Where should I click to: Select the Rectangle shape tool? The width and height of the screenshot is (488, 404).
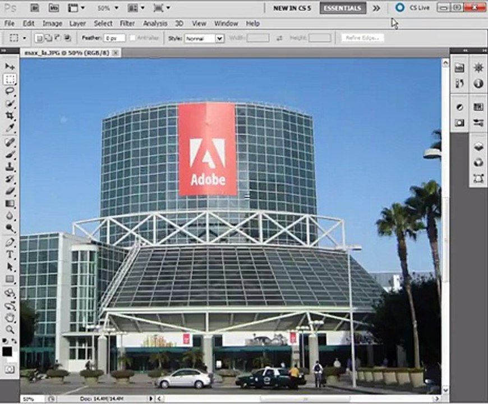[10, 279]
